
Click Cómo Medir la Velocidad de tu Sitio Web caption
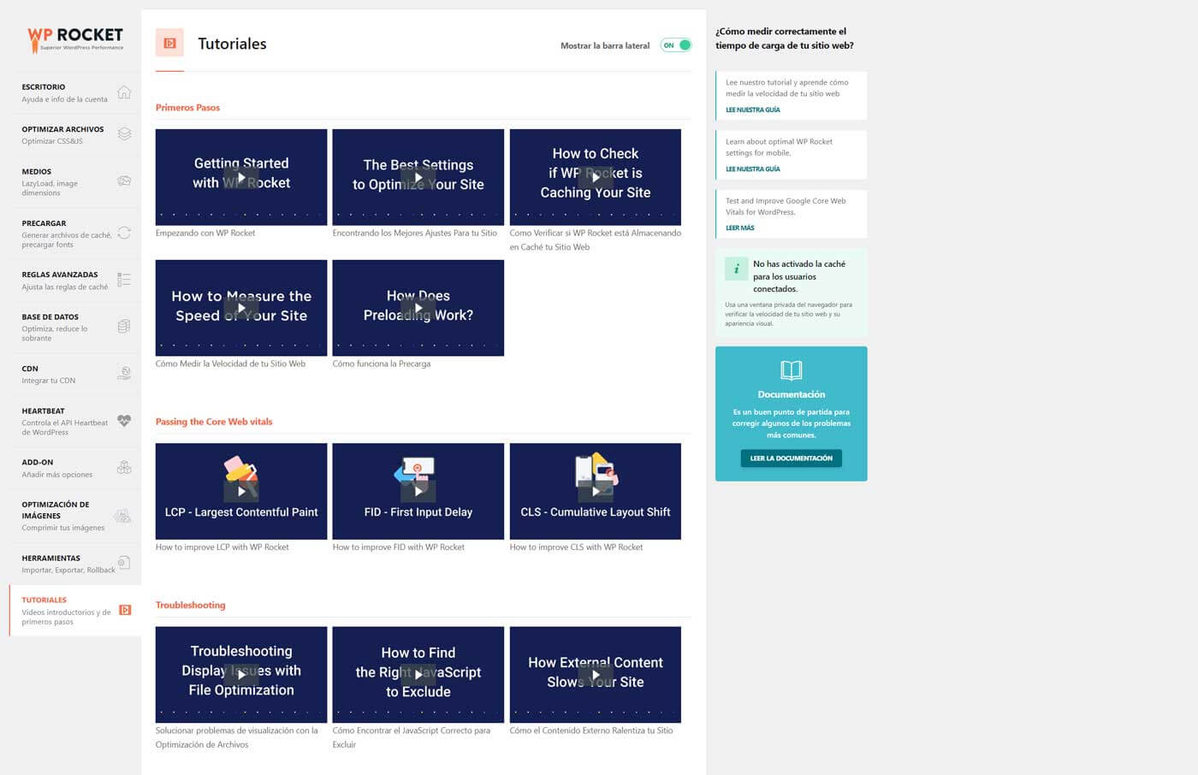coord(230,364)
